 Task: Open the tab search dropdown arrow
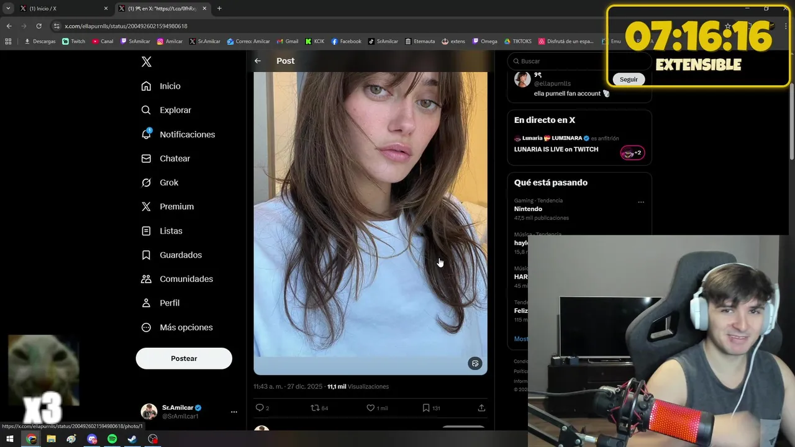pyautogui.click(x=7, y=8)
